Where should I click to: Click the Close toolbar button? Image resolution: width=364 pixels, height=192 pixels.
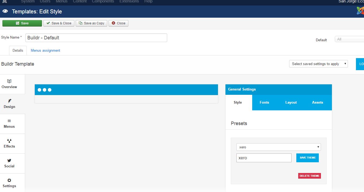coord(118,23)
